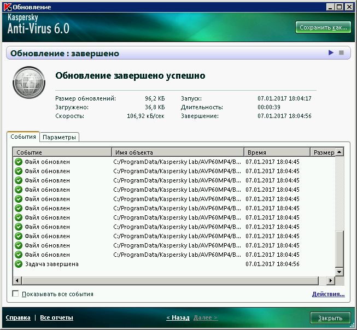The width and height of the screenshot is (357, 330).
Task: Click the list's scroll down arrow
Action: [340, 272]
